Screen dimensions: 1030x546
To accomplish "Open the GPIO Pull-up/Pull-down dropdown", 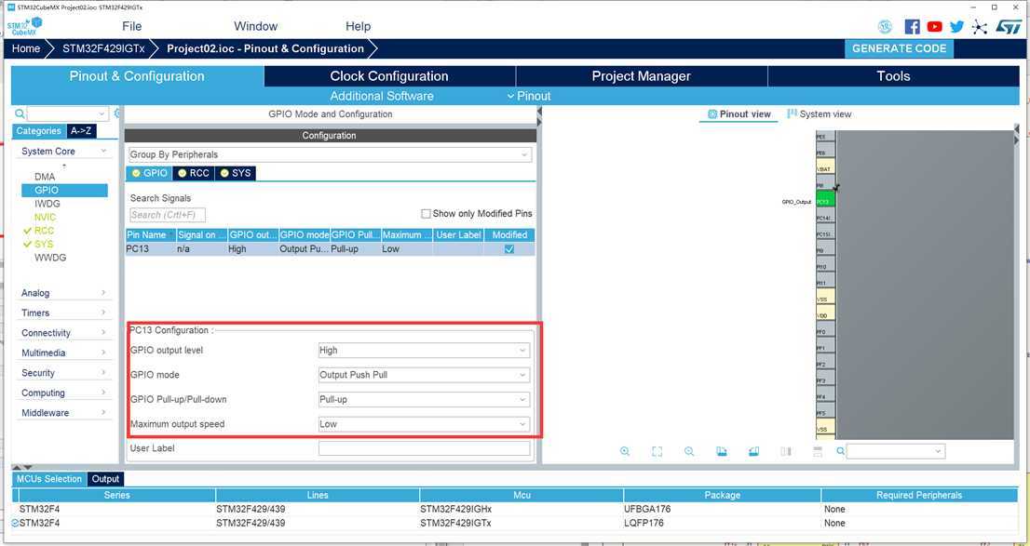I will click(x=424, y=400).
